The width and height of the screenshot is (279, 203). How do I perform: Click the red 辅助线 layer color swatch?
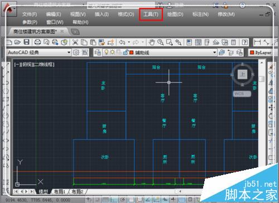click(x=132, y=52)
